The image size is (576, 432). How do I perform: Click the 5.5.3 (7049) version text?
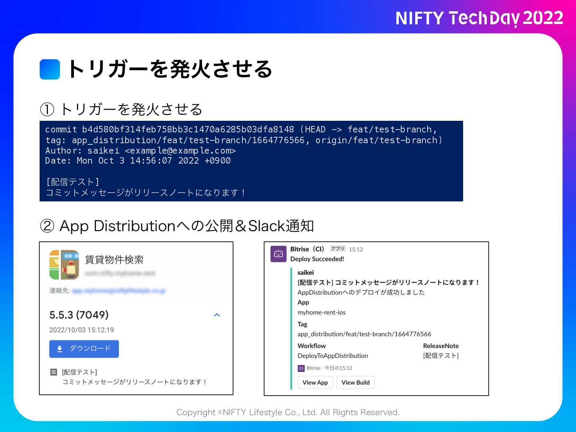pyautogui.click(x=79, y=315)
